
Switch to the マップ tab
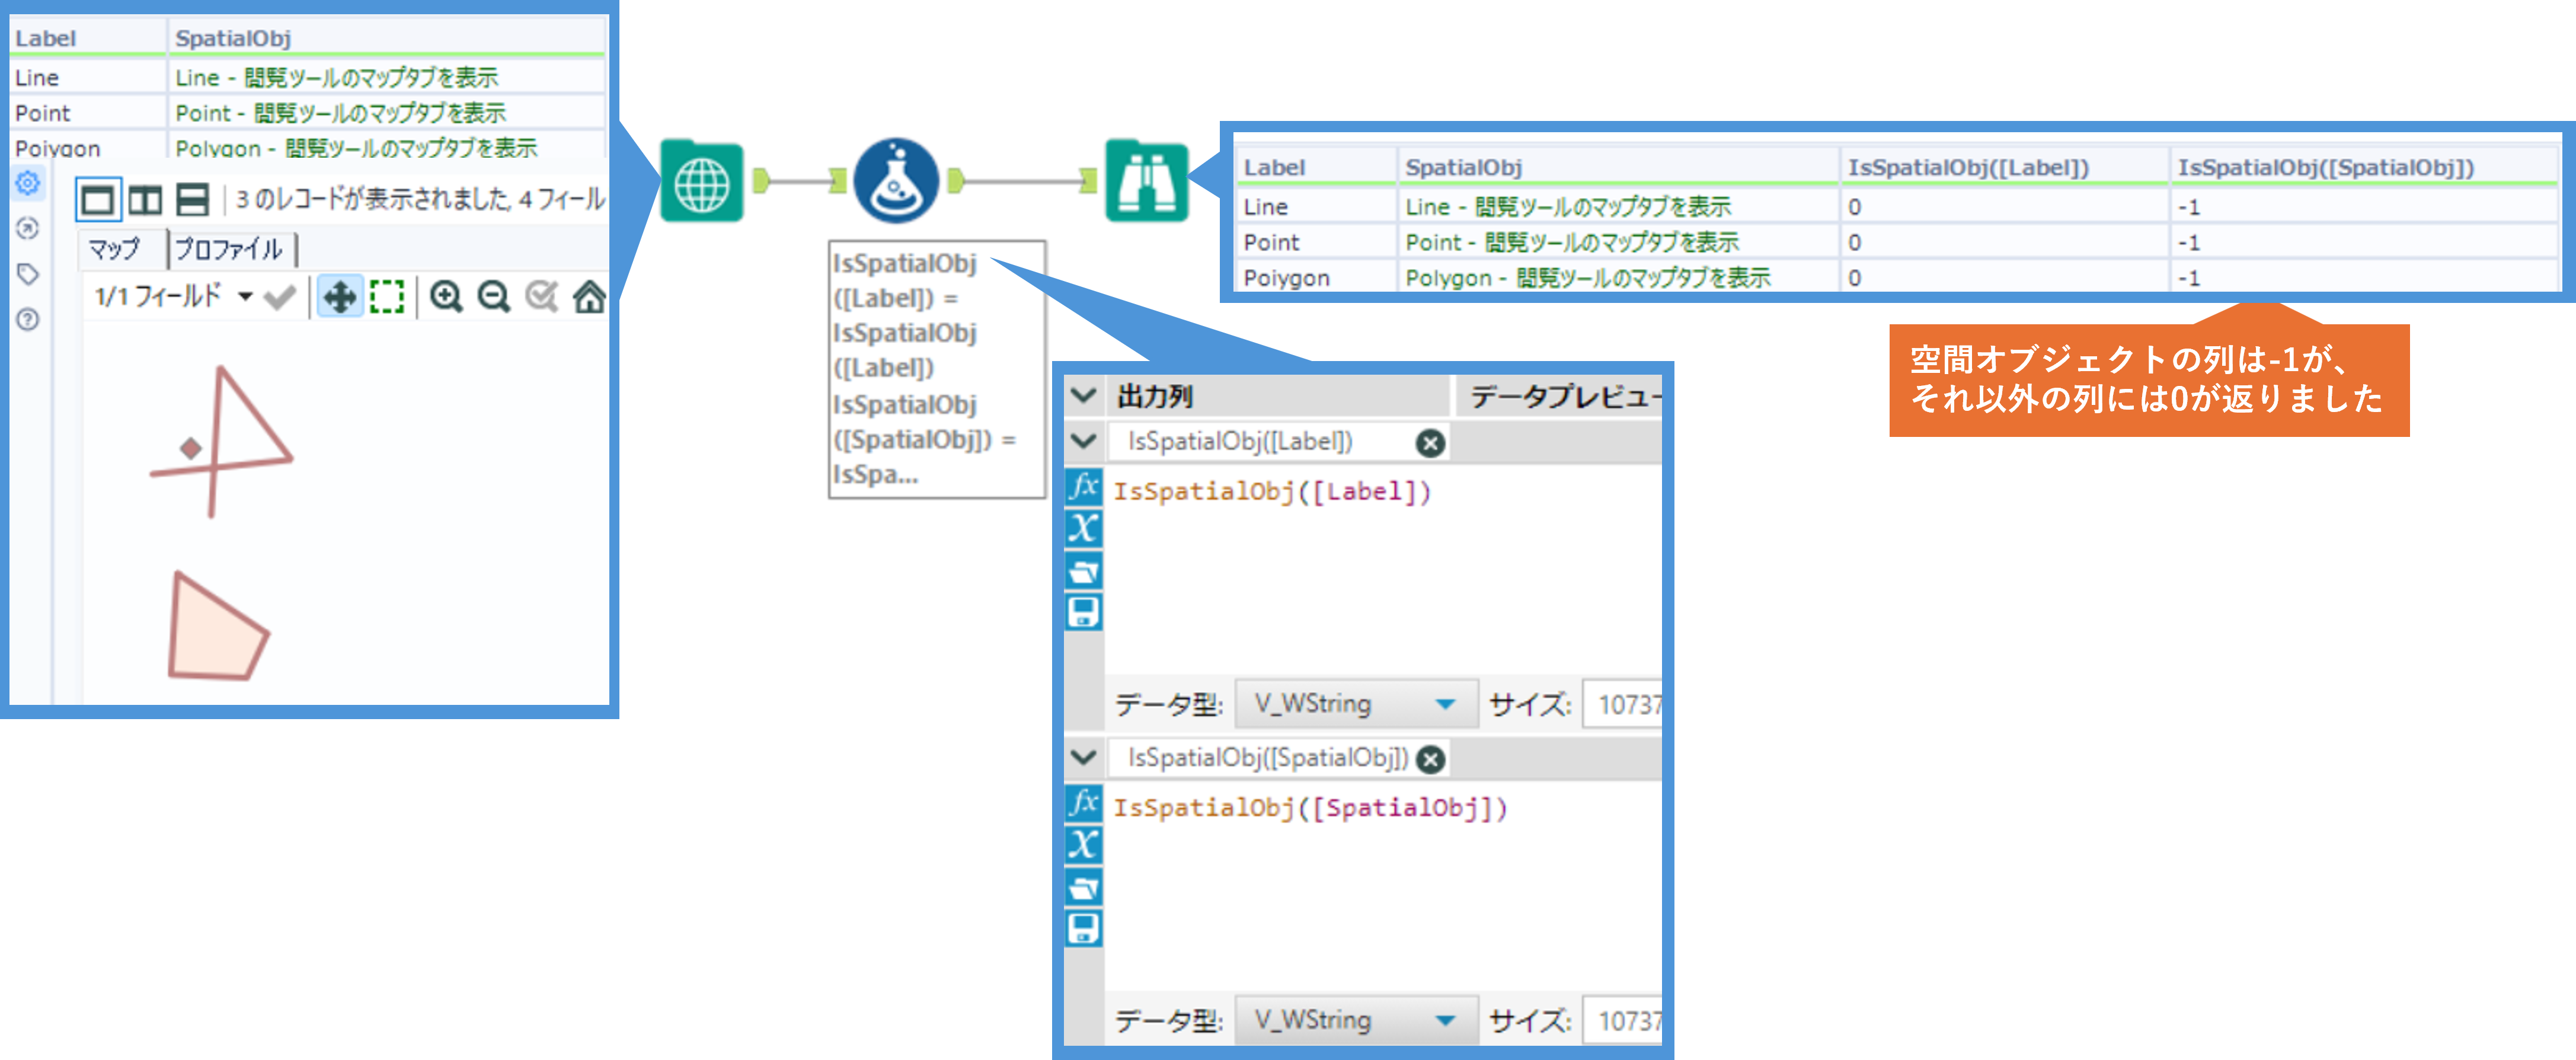pos(114,249)
